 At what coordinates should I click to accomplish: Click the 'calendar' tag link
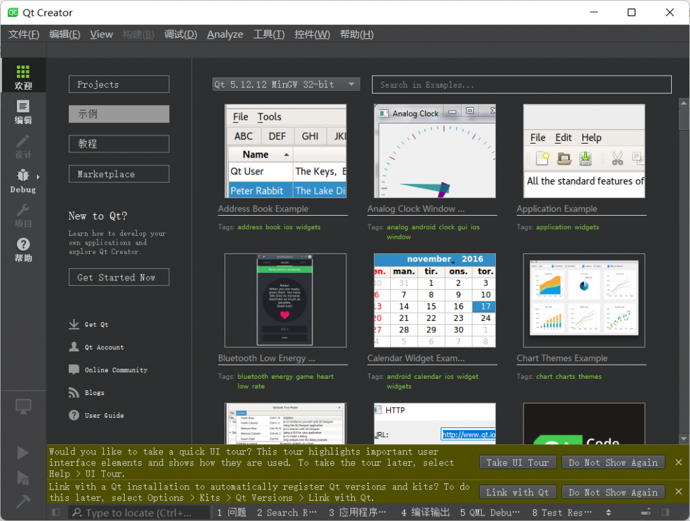click(x=427, y=376)
